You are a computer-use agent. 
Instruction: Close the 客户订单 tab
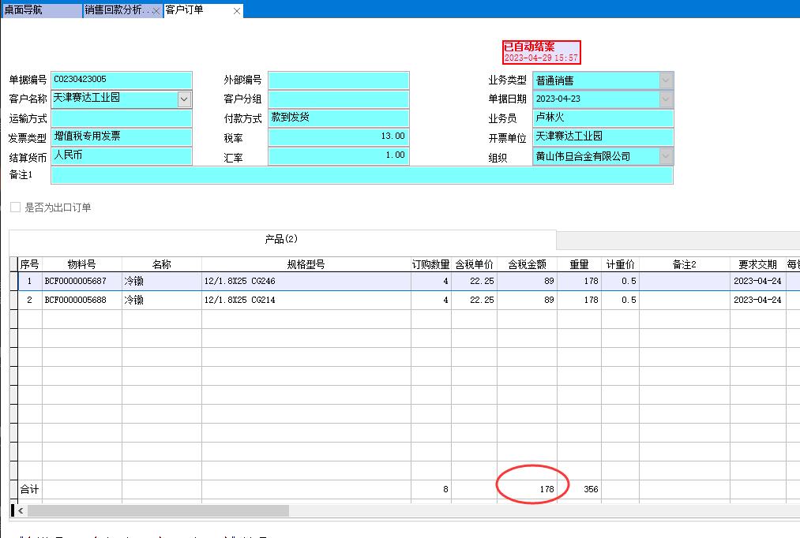click(x=237, y=11)
